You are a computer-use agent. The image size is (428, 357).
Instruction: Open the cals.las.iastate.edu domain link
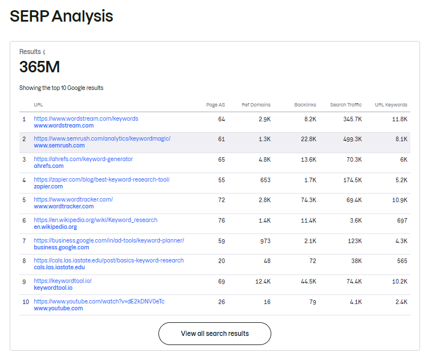pyautogui.click(x=59, y=267)
